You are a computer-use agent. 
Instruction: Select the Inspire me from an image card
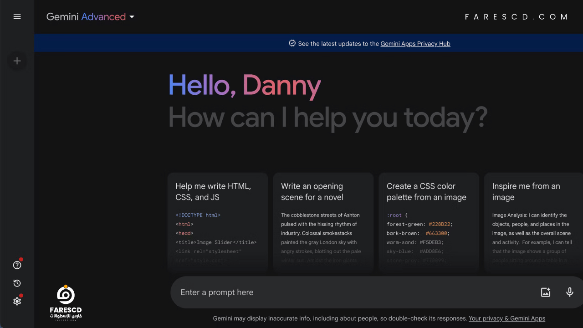(533, 222)
